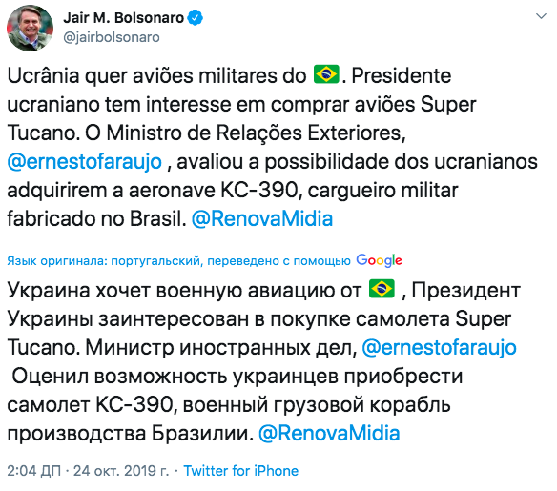This screenshot has width=557, height=491.
Task: Open @ernestofaraujo mention in Russian translation
Action: pos(439,348)
